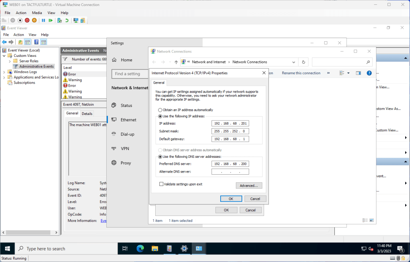The height and width of the screenshot is (262, 410).
Task: Click the Event Viewer Help toolbar icon
Action: (x=37, y=42)
